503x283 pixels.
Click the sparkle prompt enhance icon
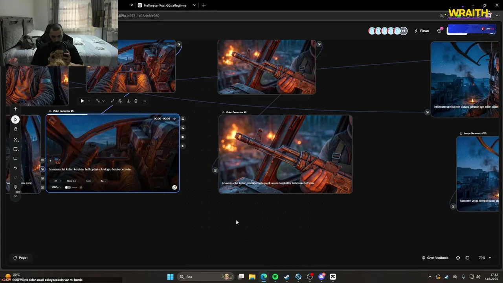[50, 161]
